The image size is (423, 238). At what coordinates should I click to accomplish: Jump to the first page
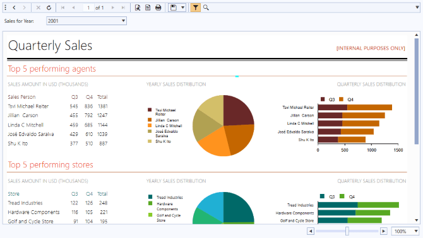[x=63, y=8]
